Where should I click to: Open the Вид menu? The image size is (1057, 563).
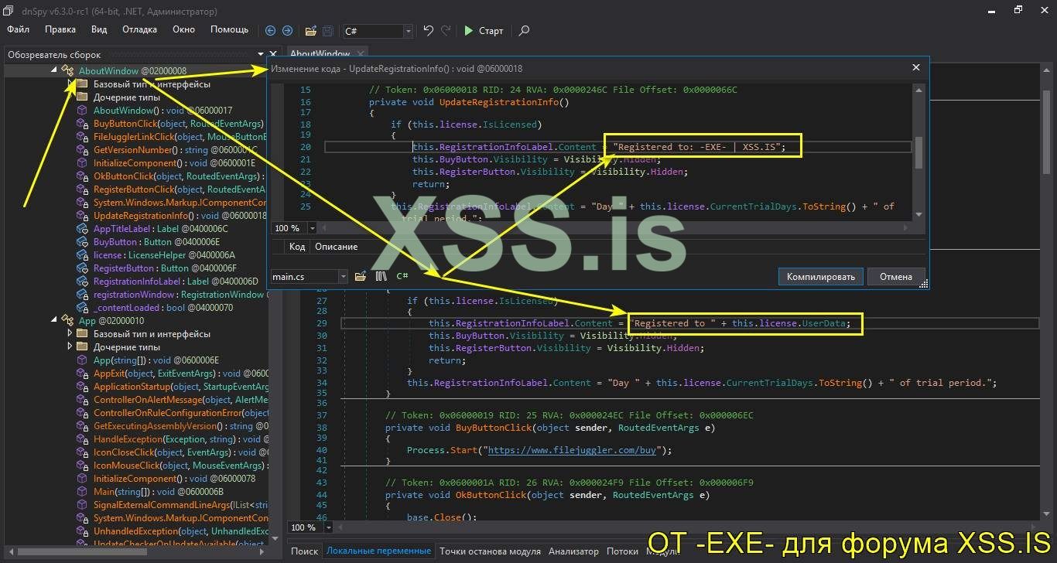[99, 29]
